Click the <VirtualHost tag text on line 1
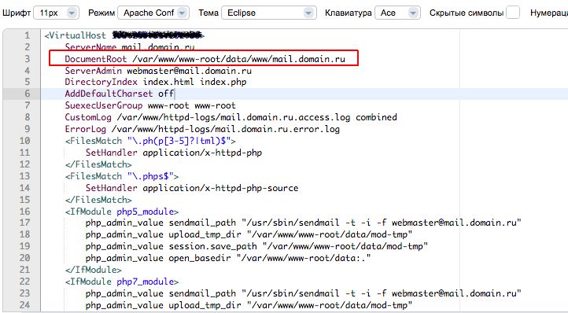 pyautogui.click(x=75, y=35)
